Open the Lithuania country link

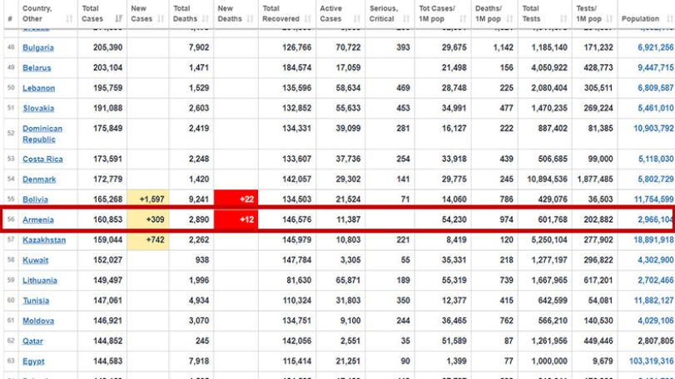(x=40, y=280)
